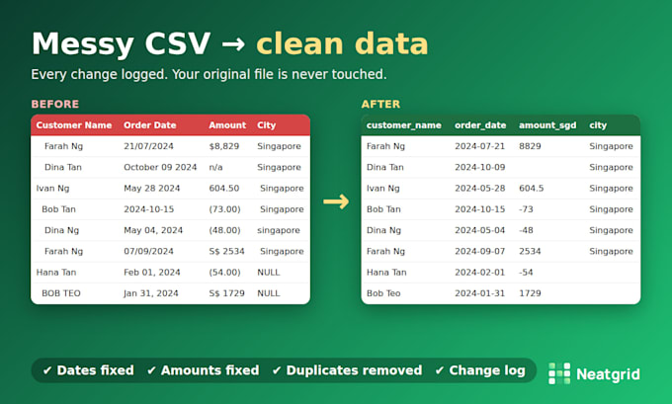The height and width of the screenshot is (404, 672).
Task: Select the NULL city in BOB TEO row
Action: pos(268,293)
